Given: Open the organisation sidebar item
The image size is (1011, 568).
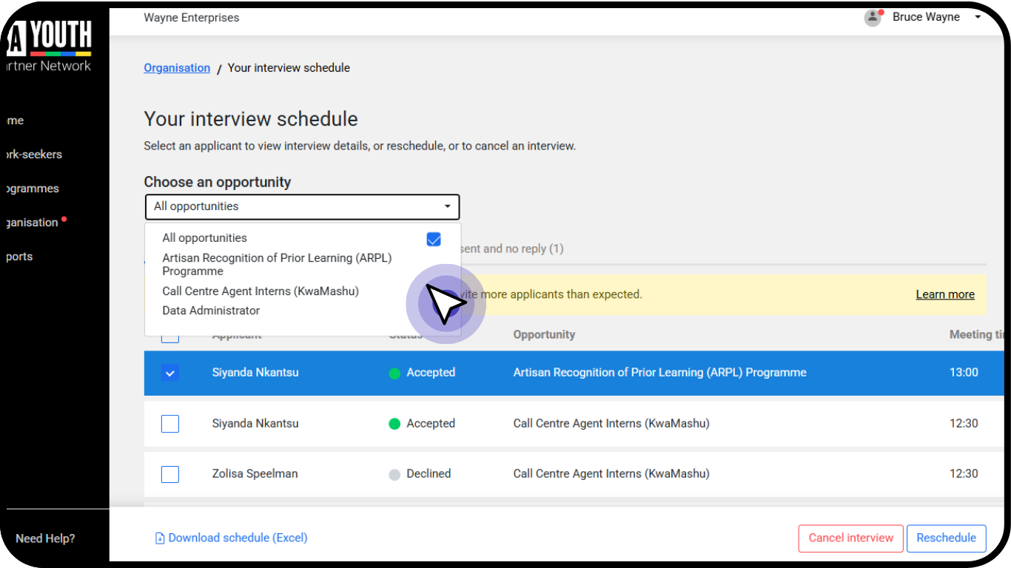Looking at the screenshot, I should tap(31, 223).
